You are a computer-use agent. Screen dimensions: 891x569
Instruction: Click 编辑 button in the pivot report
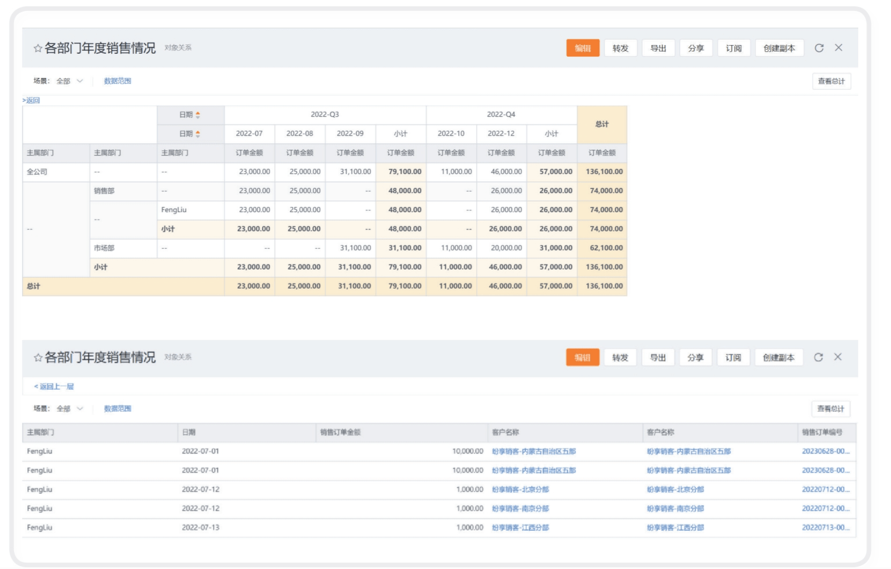583,48
